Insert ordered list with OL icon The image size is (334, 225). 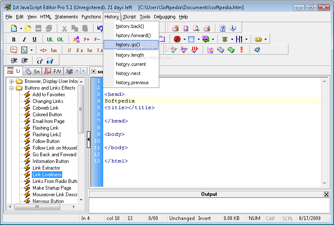pos(60,39)
